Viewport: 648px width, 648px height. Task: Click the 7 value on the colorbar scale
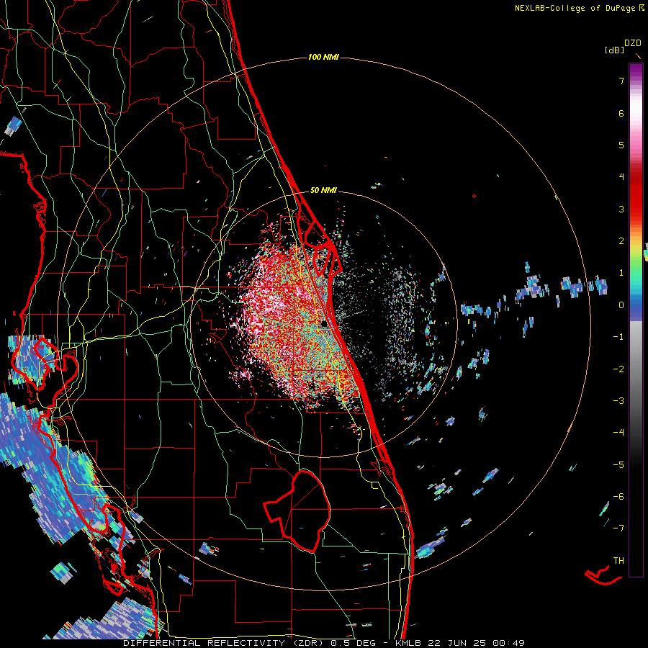tap(621, 81)
